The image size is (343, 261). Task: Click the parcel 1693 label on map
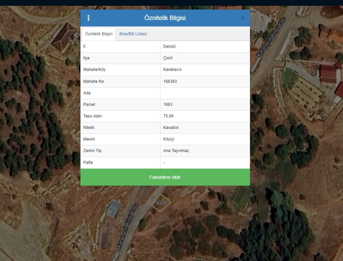click(x=160, y=203)
